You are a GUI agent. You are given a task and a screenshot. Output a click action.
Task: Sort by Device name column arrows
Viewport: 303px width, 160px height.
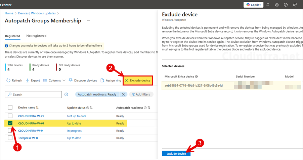(37, 108)
